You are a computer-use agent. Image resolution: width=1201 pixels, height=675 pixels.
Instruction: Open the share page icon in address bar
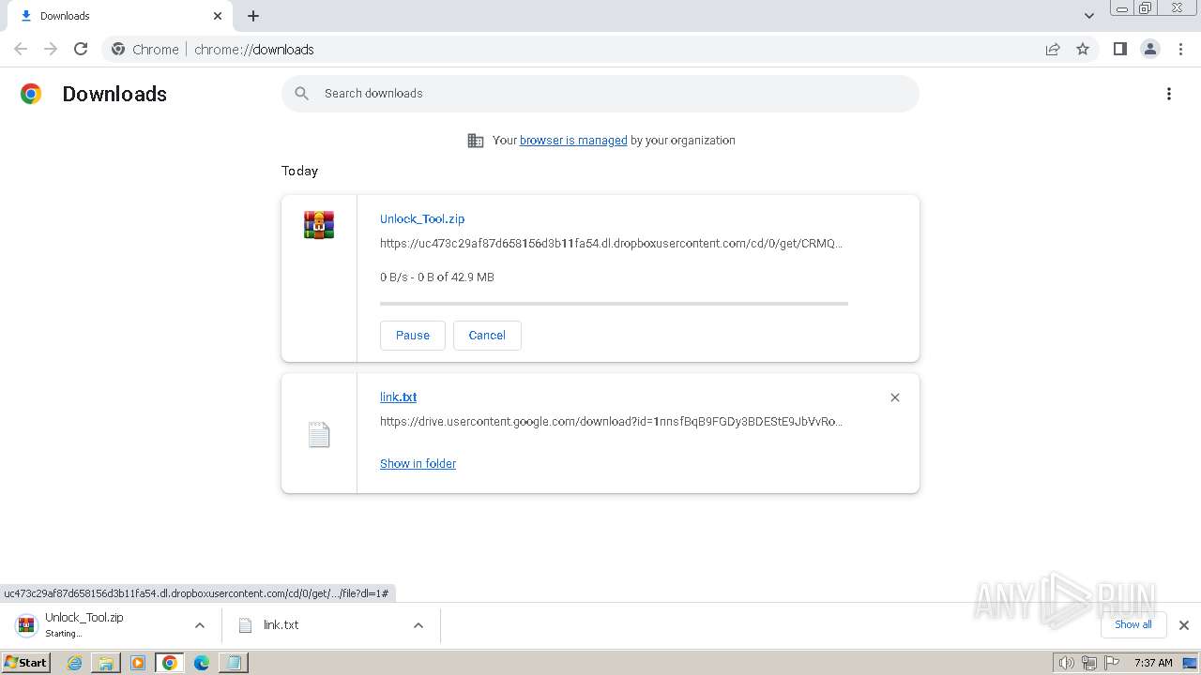coord(1053,49)
